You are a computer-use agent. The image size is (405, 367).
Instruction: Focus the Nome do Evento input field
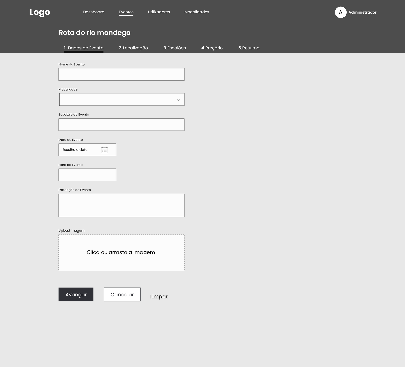pos(121,74)
